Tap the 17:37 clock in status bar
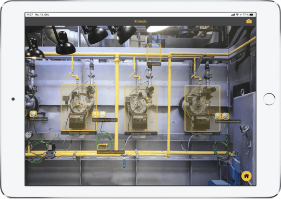 point(30,15)
